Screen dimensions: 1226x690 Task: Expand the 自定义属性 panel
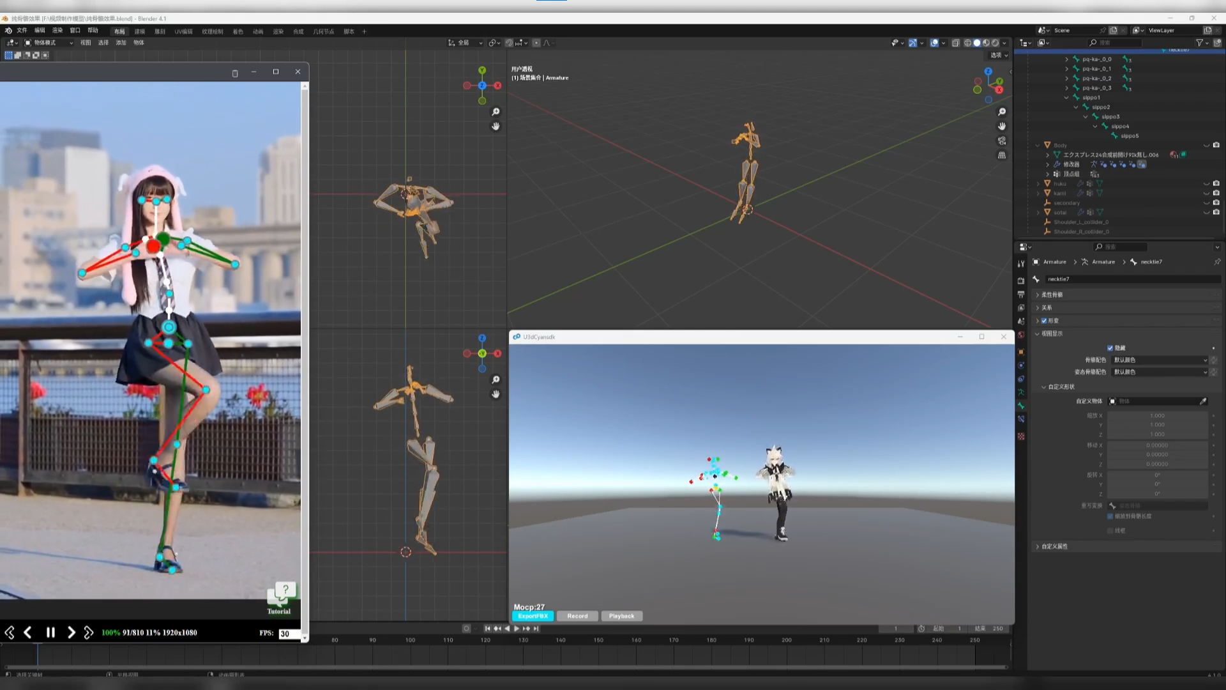[1126, 547]
